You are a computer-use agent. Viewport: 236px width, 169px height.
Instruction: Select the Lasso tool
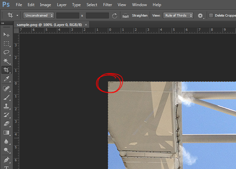6,52
